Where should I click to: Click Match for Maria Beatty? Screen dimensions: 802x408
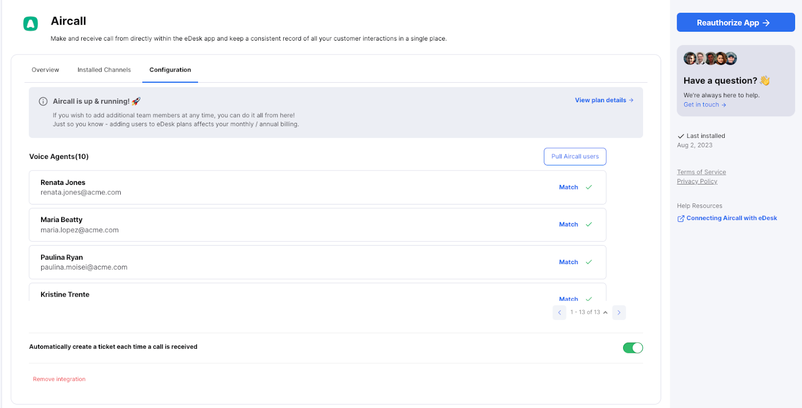coord(568,225)
